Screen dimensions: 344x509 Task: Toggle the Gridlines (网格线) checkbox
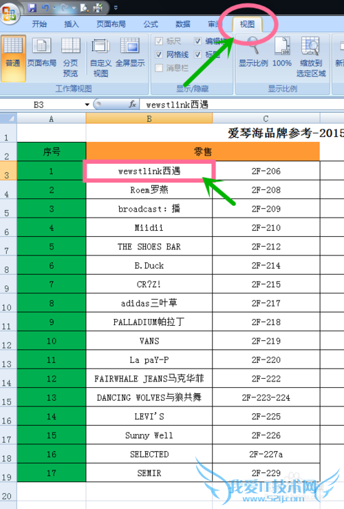pos(159,54)
